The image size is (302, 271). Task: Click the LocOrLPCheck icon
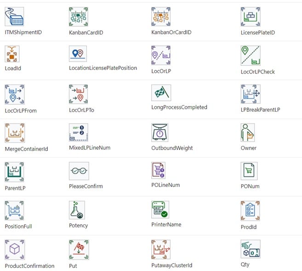click(251, 56)
